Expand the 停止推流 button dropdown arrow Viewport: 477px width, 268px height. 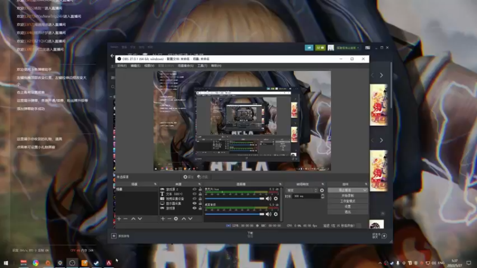(x=365, y=190)
